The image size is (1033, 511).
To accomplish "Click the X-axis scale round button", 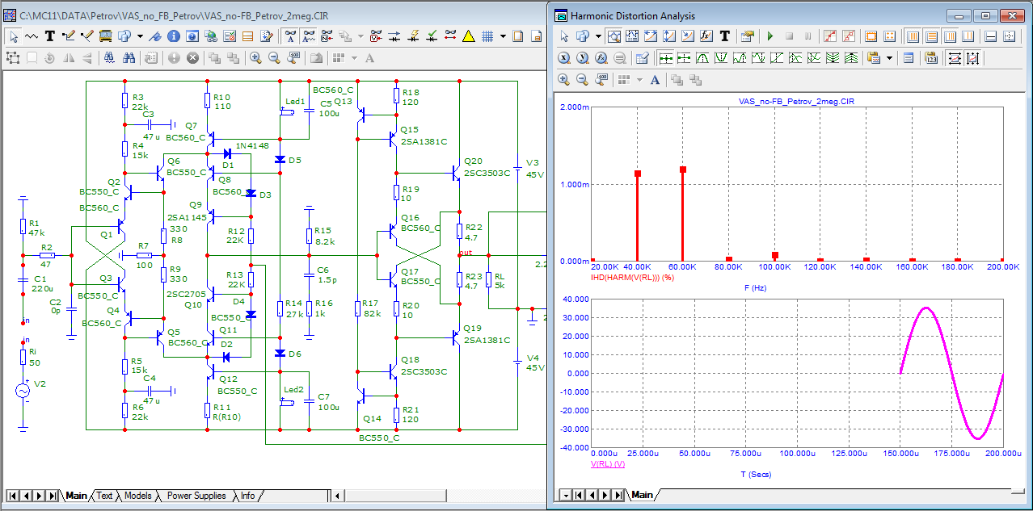I will 563,57.
